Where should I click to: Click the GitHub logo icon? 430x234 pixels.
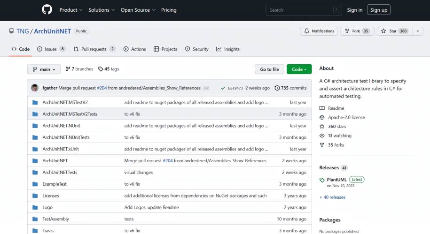47,9
